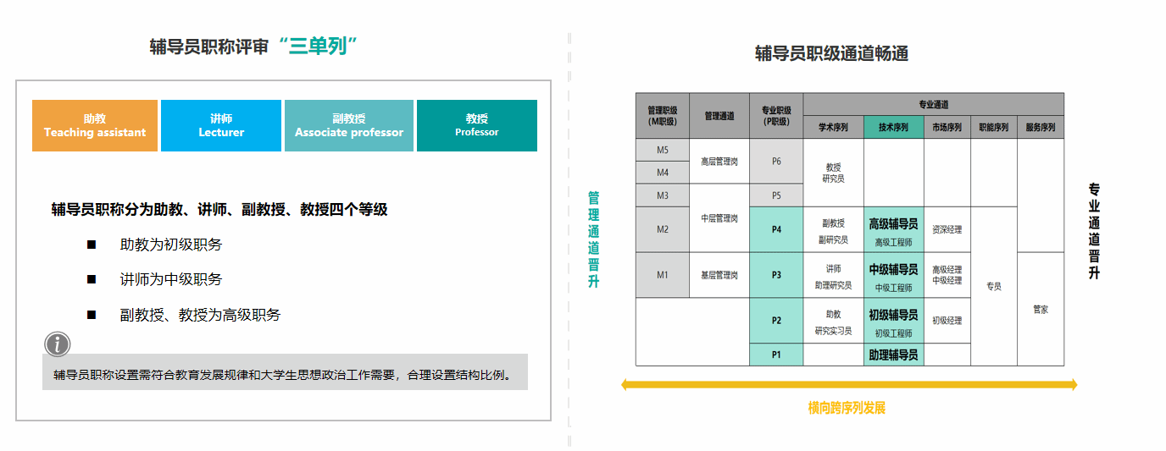The image size is (1166, 451).
Task: Select the 助理辅导员 cell in the table
Action: pyautogui.click(x=893, y=355)
